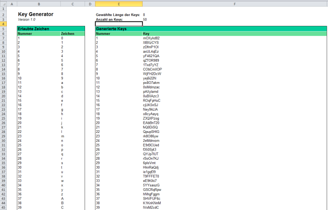This screenshot has height=210, width=328.
Task: Select the key QpupSHIG
Action: 151,132
